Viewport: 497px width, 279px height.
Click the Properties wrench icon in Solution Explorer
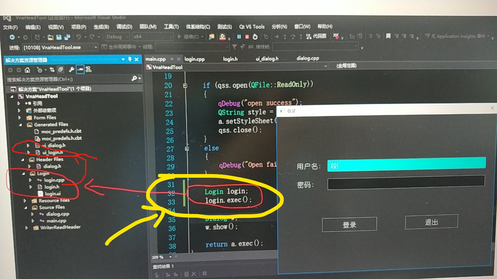[x=71, y=69]
